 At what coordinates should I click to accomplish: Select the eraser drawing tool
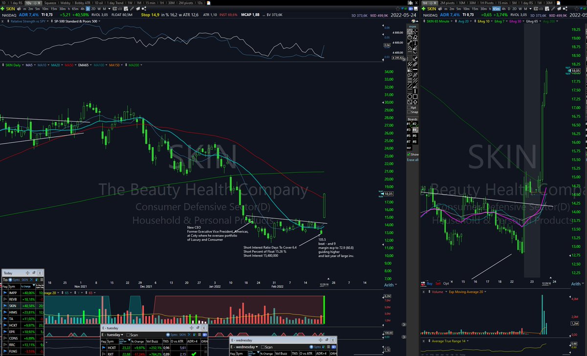(415, 37)
